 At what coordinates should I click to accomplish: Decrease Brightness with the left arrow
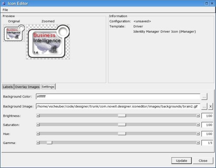(x=38, y=115)
